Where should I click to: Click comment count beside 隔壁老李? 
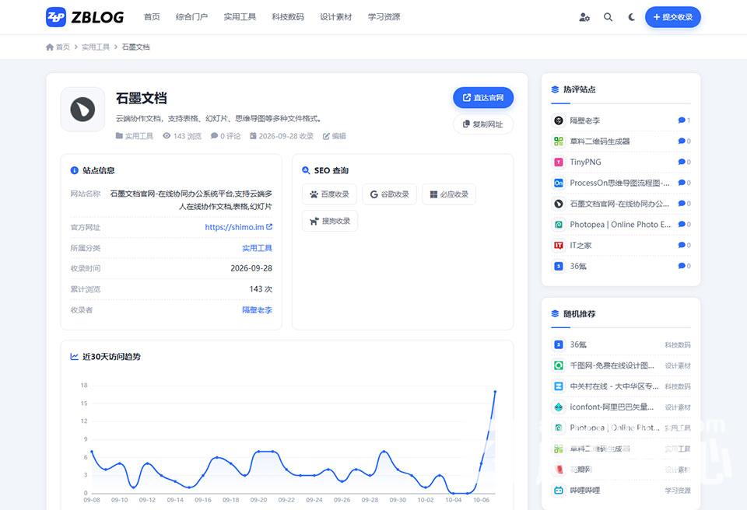[684, 121]
